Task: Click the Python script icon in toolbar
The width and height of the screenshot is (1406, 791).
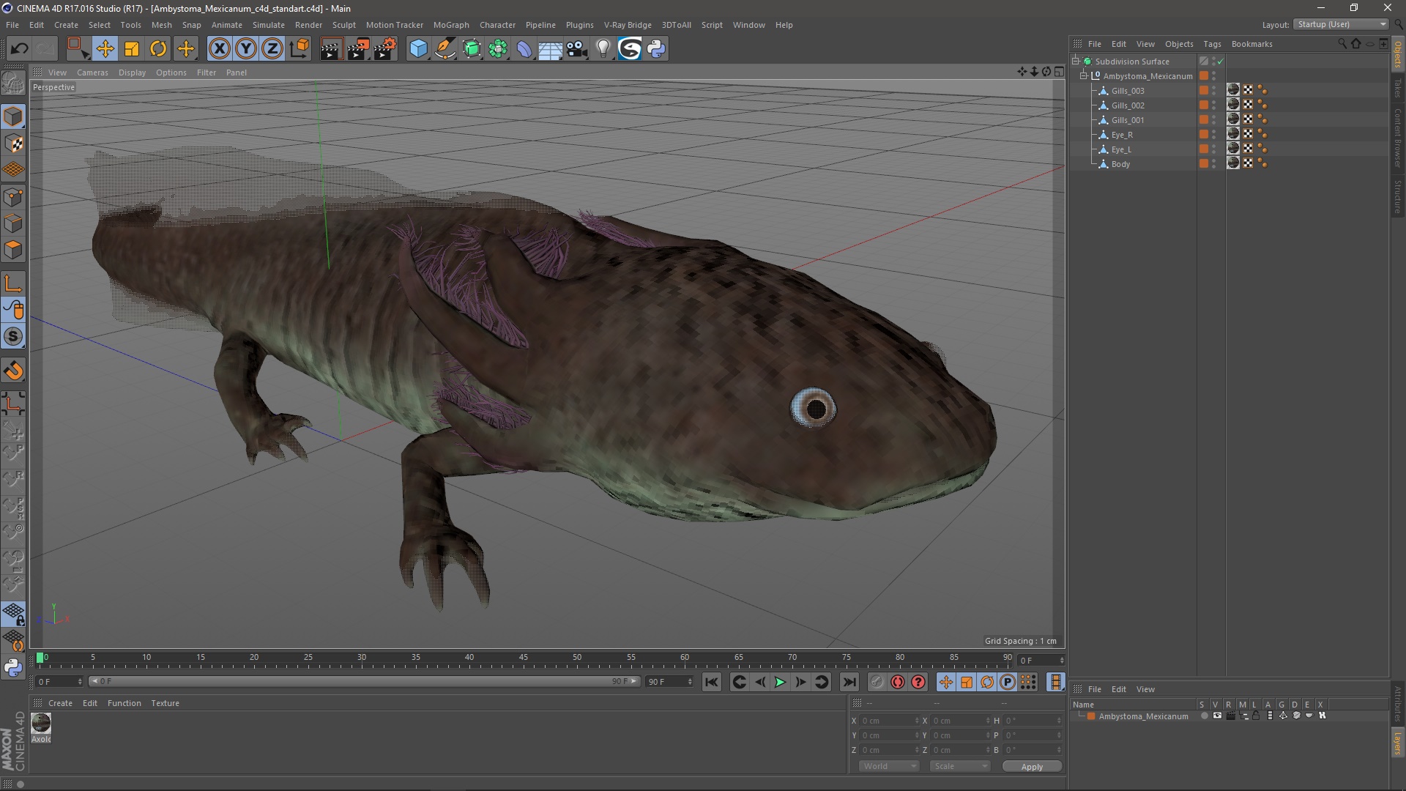Action: tap(656, 49)
